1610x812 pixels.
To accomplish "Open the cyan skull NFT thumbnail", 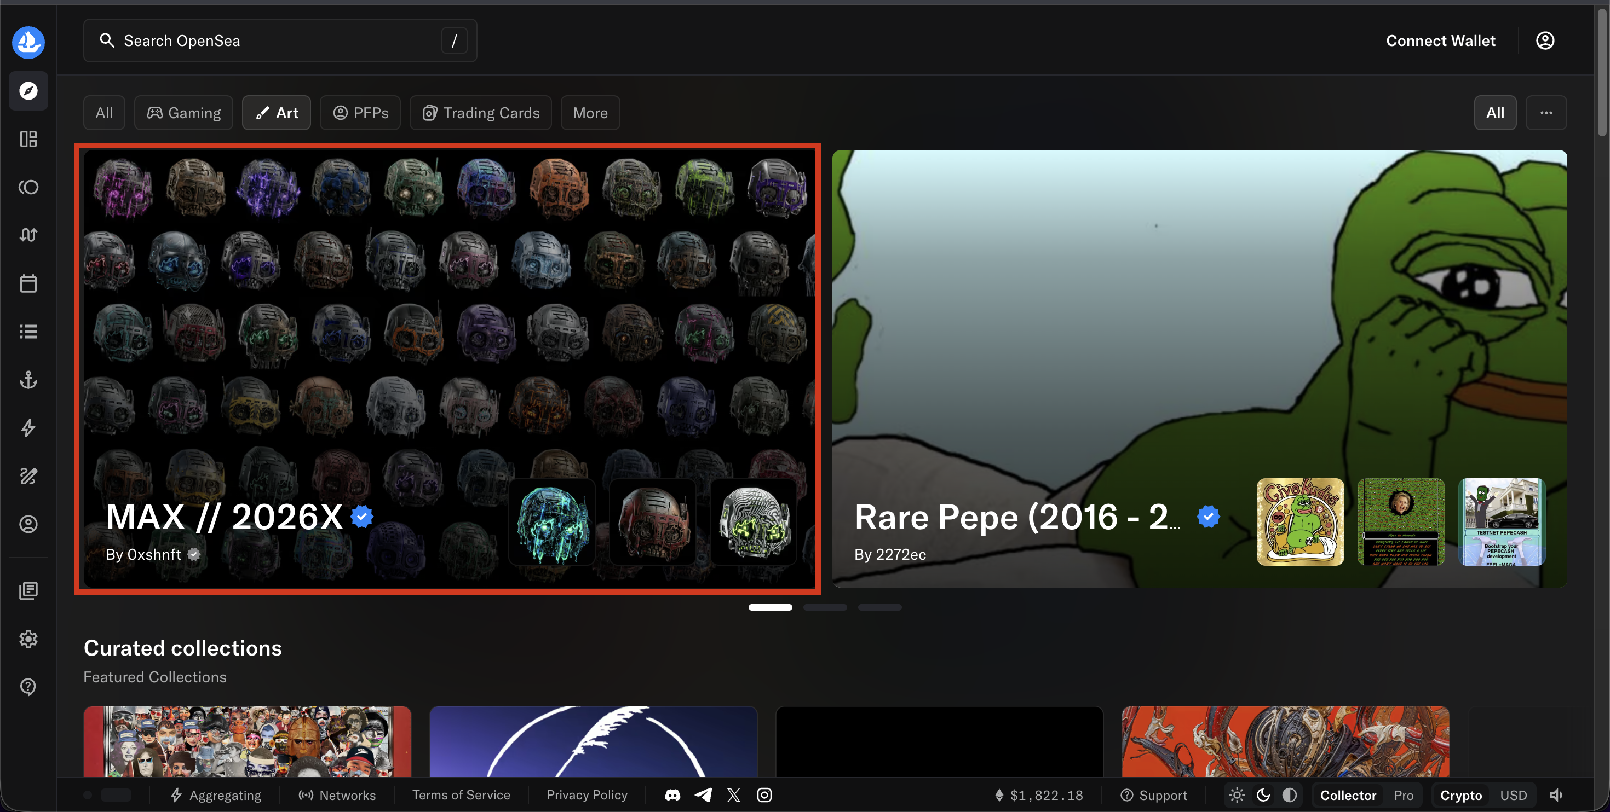I will pyautogui.click(x=553, y=522).
